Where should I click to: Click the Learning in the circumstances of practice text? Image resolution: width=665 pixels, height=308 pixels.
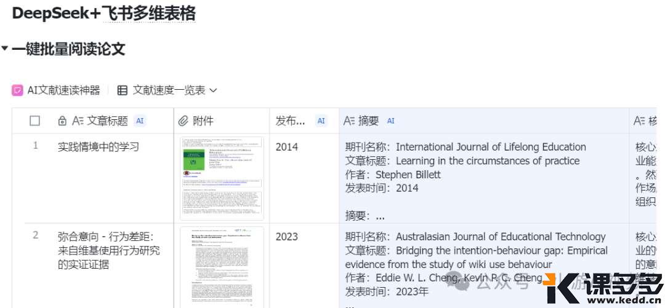(x=488, y=161)
